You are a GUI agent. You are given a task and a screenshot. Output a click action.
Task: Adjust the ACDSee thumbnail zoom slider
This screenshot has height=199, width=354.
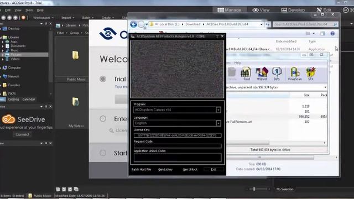(x=254, y=189)
